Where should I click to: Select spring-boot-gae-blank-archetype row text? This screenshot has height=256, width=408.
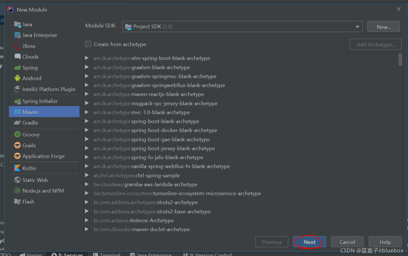(x=152, y=139)
